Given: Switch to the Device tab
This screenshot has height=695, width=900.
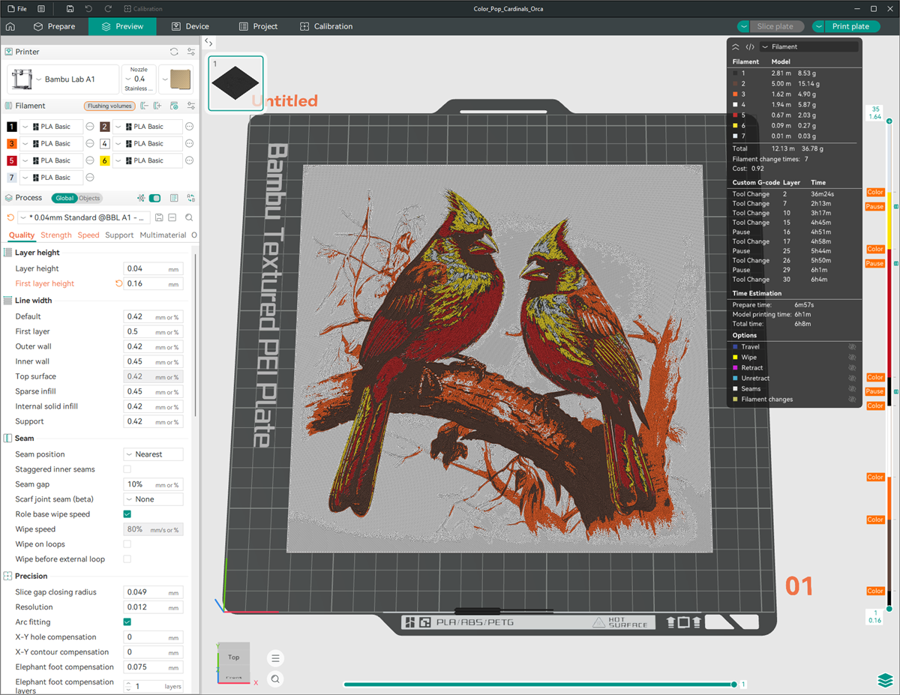Looking at the screenshot, I should click(190, 26).
